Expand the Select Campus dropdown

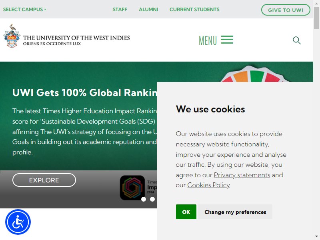[x=24, y=9]
